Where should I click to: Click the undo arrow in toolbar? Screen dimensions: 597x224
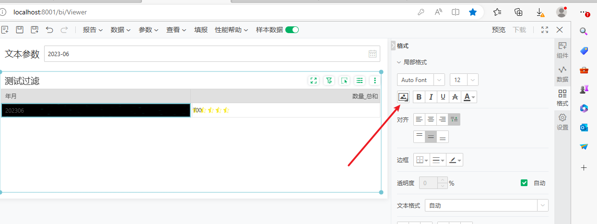click(49, 30)
